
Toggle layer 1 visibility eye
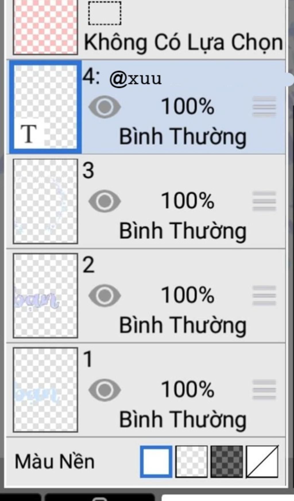click(x=105, y=390)
